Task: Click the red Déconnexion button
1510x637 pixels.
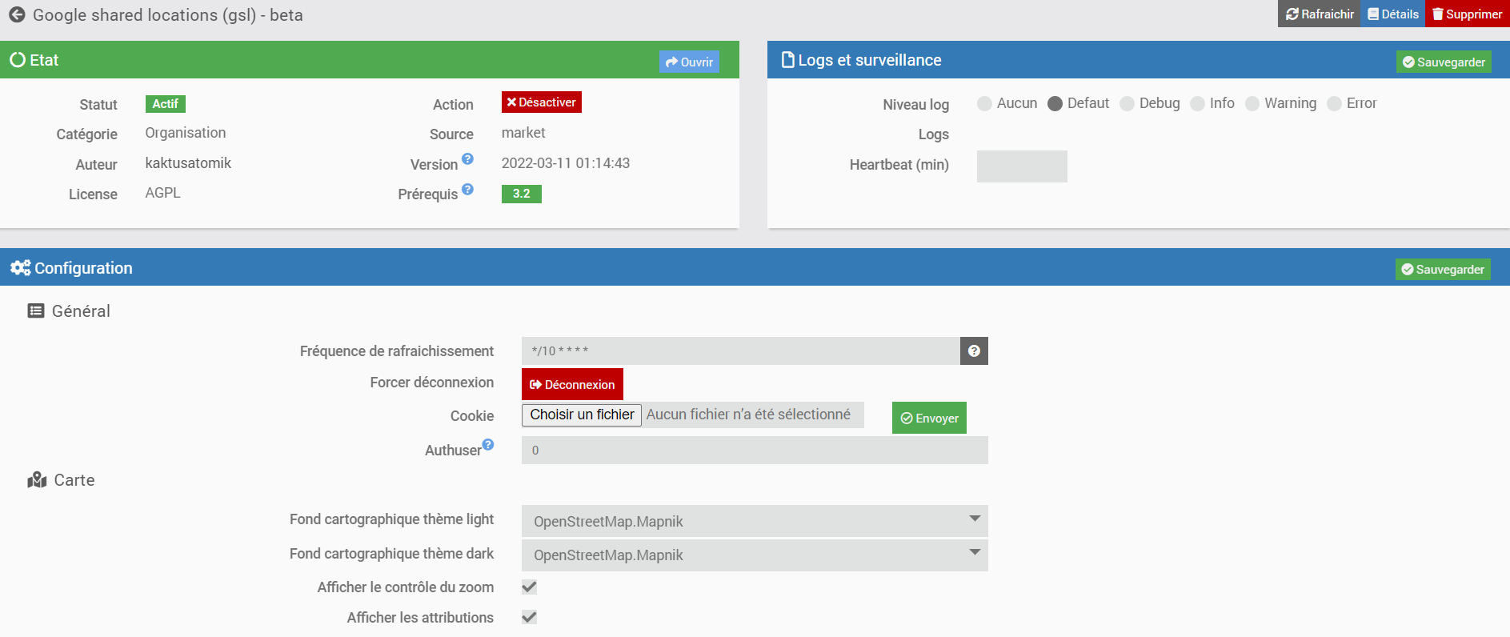Action: point(572,384)
